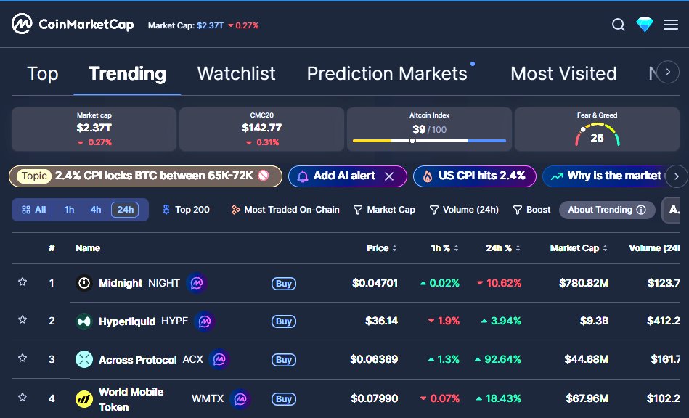This screenshot has width=689, height=418.
Task: Click the Altcoin Index slider bar
Action: (x=429, y=141)
